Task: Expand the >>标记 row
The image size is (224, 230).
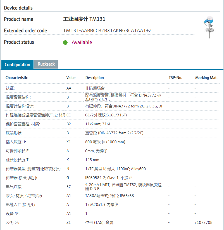Action: click(13, 222)
